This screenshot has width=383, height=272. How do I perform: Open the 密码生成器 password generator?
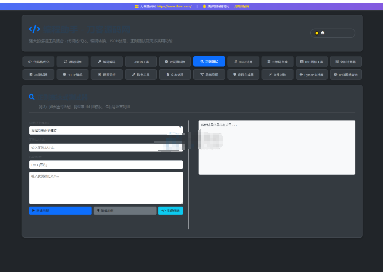(243, 75)
